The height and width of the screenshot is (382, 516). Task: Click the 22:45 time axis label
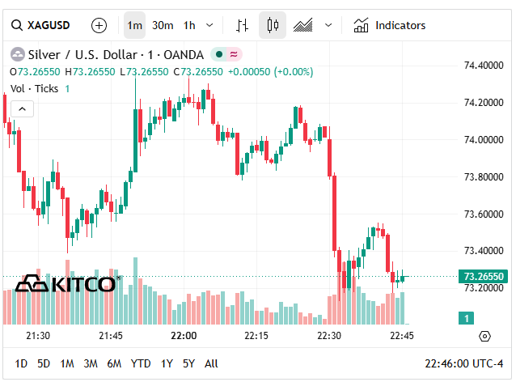[402, 336]
